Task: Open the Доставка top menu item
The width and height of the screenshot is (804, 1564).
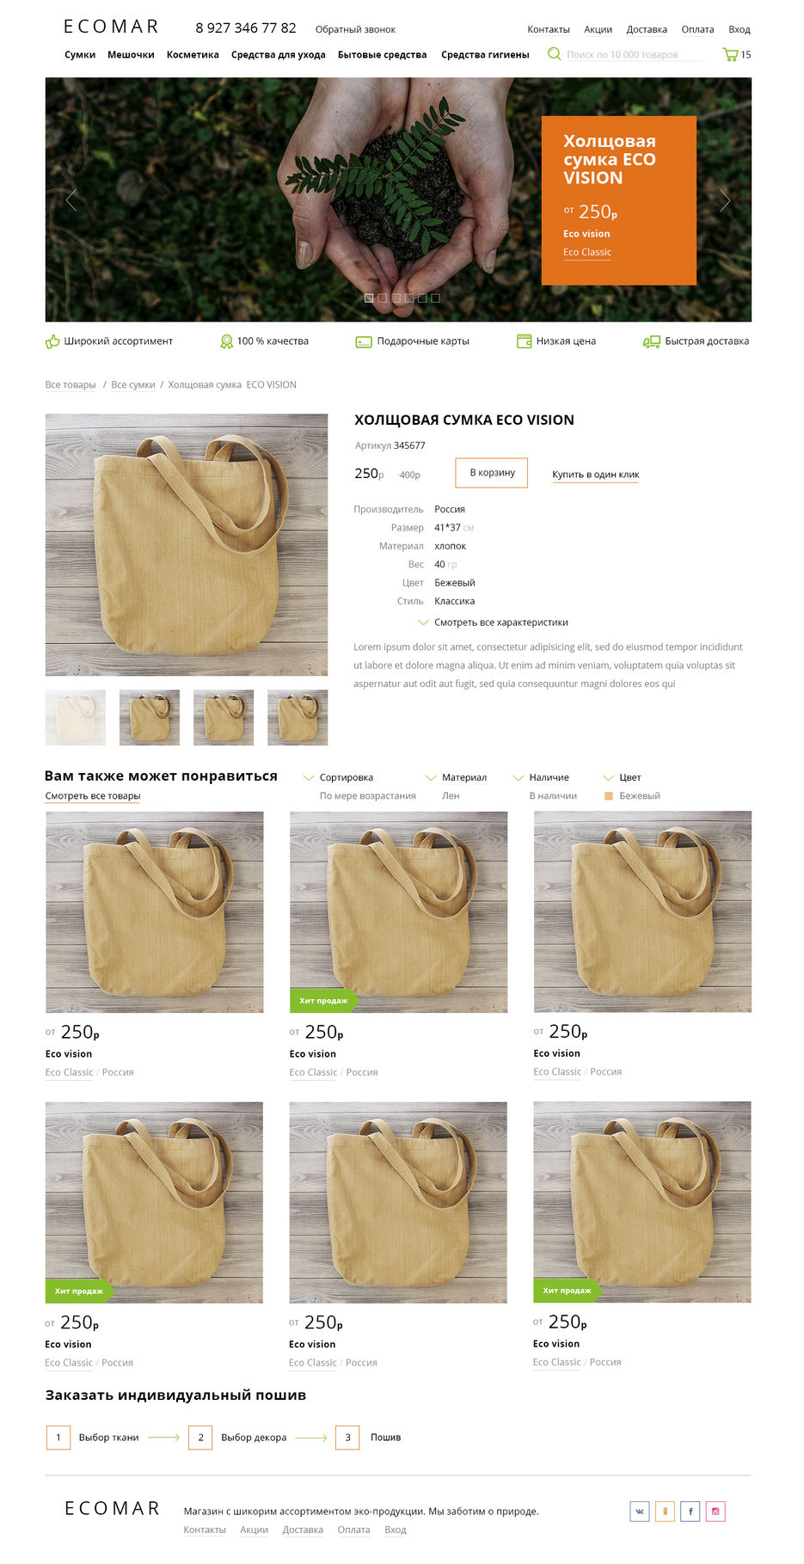Action: (x=647, y=29)
